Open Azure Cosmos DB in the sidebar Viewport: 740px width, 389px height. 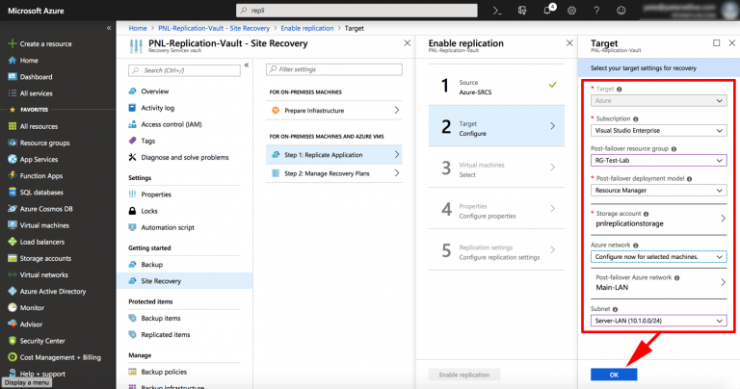pos(46,209)
